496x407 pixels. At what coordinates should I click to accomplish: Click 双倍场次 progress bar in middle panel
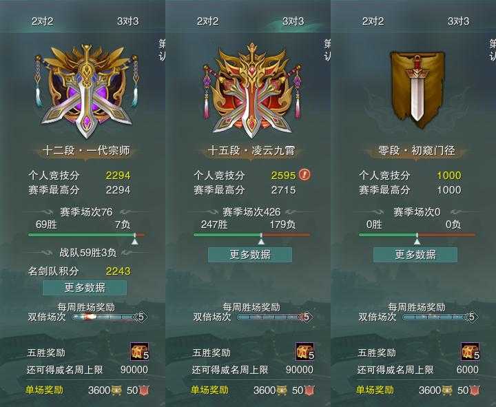coord(275,317)
